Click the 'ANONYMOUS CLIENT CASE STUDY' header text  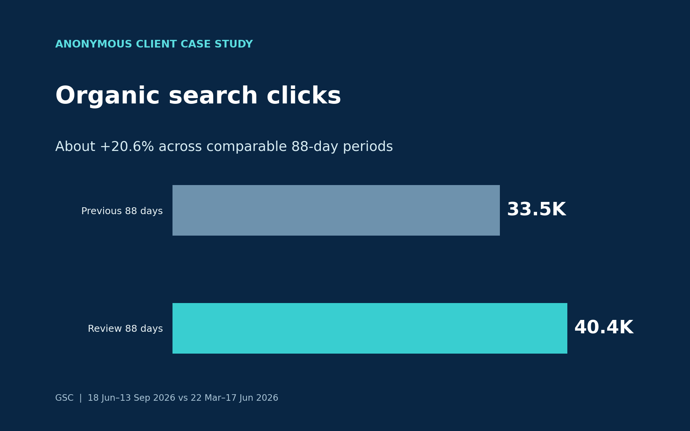tap(154, 44)
